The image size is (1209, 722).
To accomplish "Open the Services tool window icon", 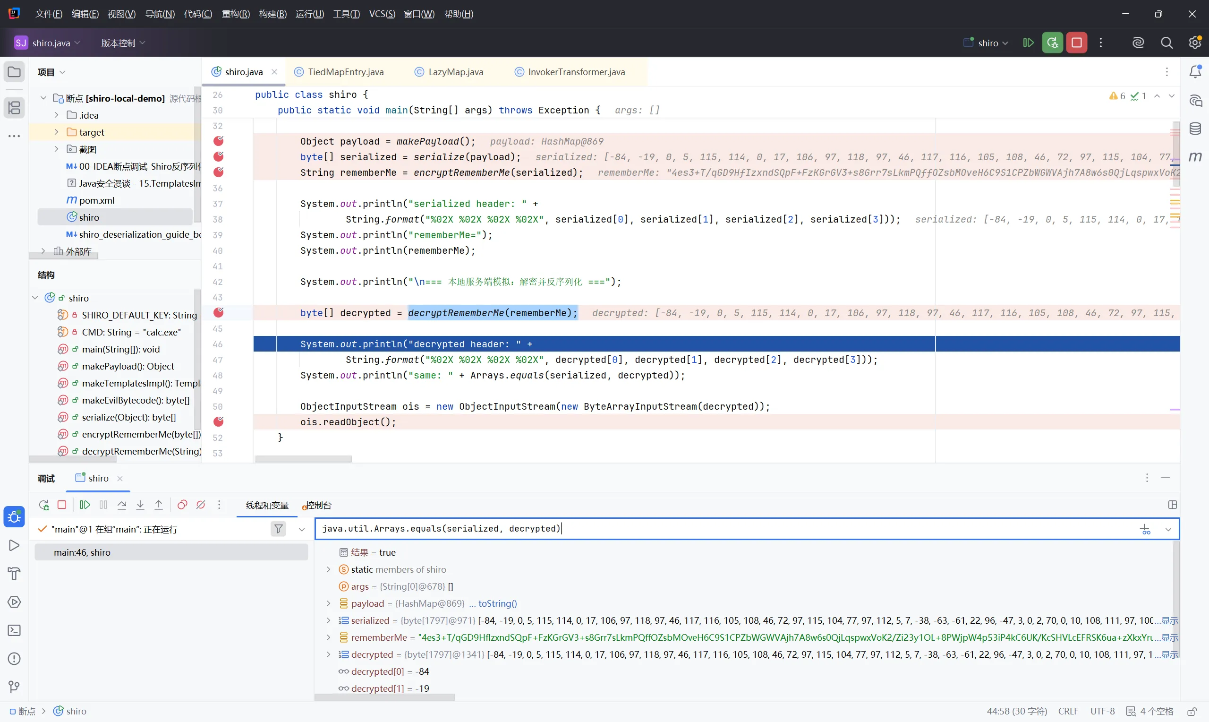I will coord(14,602).
